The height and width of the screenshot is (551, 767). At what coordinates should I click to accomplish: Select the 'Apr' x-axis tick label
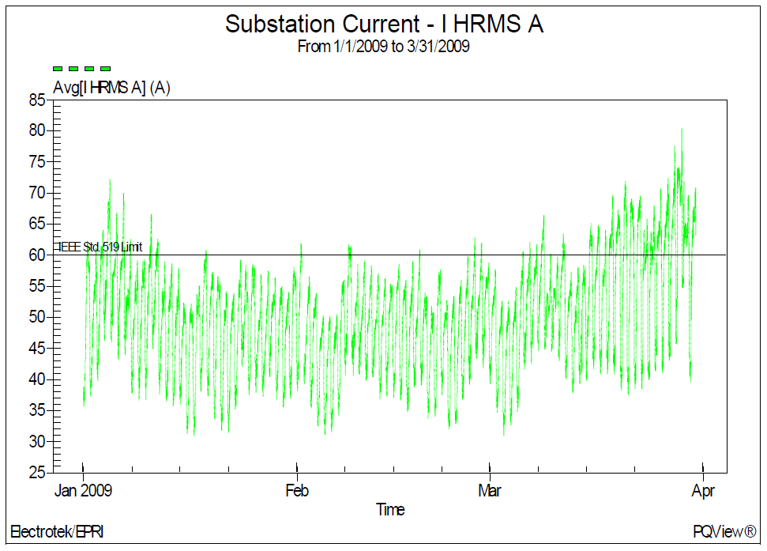(x=702, y=491)
